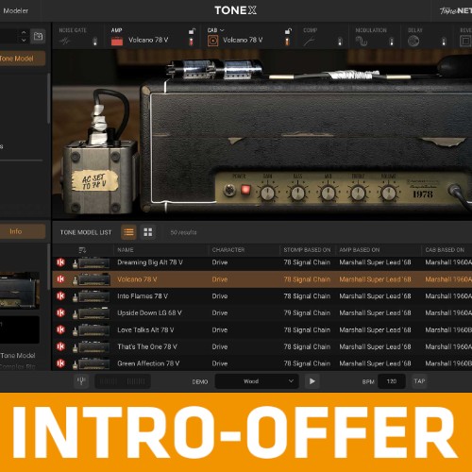Click the AMP padlock icon

click(192, 31)
